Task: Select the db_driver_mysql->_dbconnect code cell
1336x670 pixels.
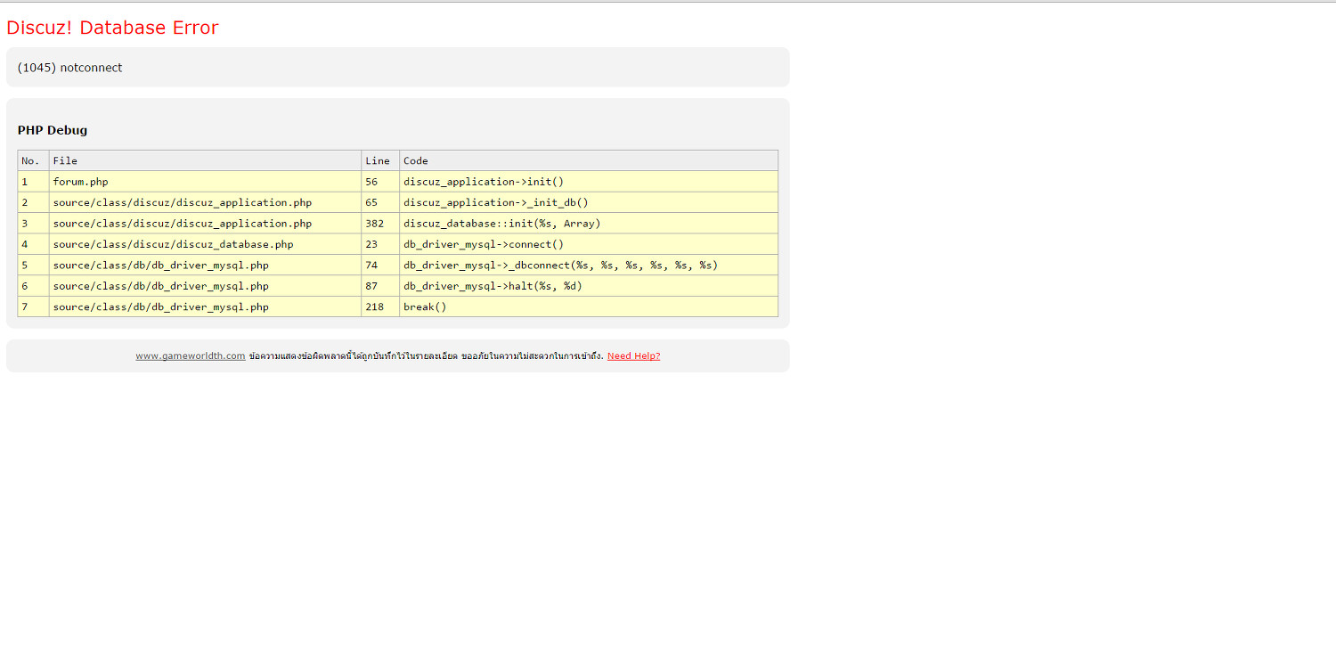Action: click(589, 266)
